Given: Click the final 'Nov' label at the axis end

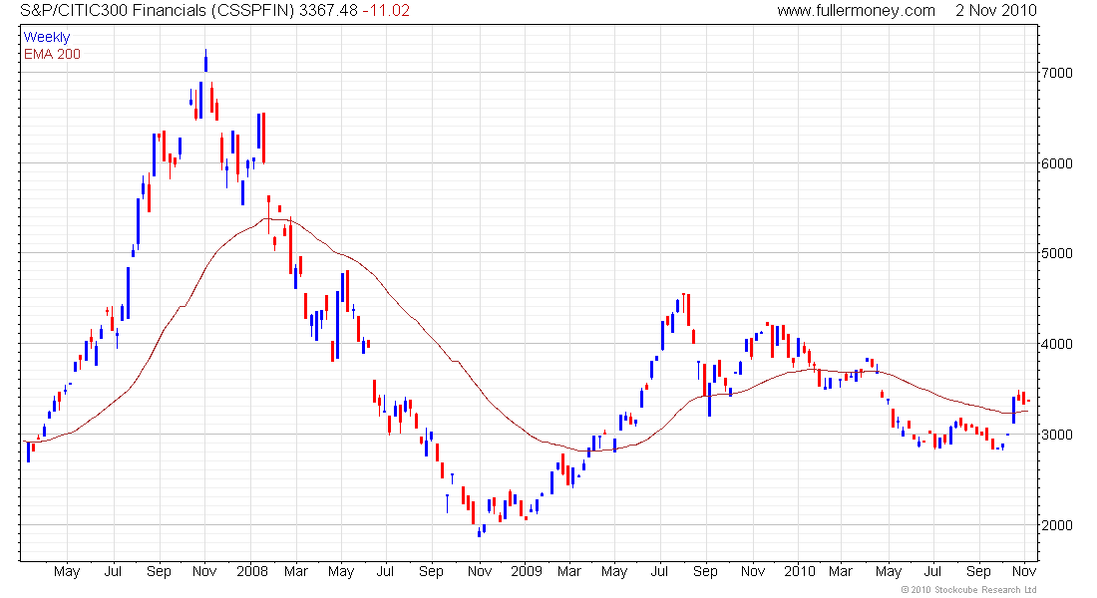Looking at the screenshot, I should click(1024, 571).
